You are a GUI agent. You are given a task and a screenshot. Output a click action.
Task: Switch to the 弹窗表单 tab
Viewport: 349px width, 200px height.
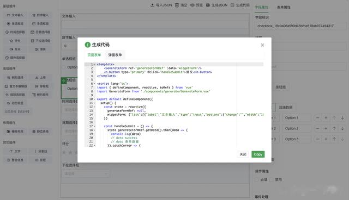[115, 55]
